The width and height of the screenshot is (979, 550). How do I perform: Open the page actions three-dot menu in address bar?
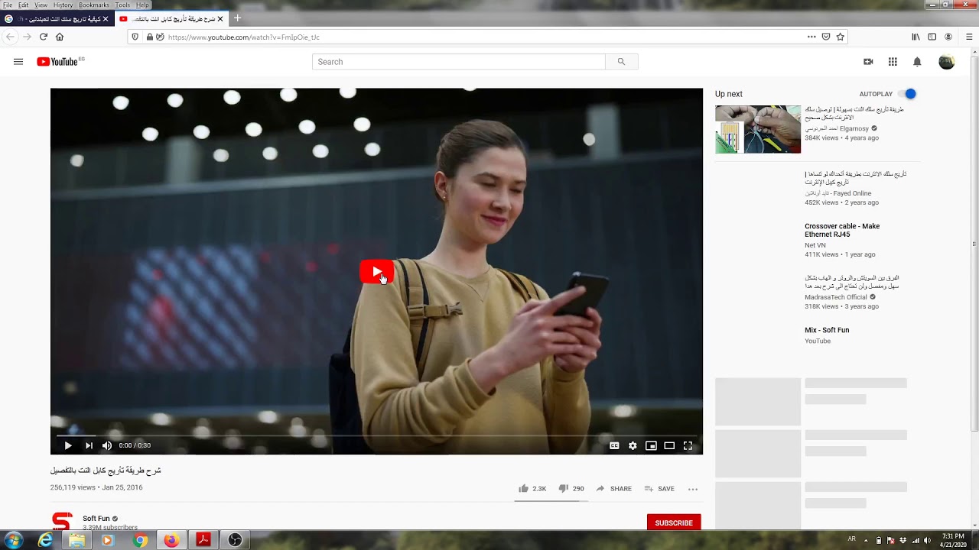click(811, 37)
